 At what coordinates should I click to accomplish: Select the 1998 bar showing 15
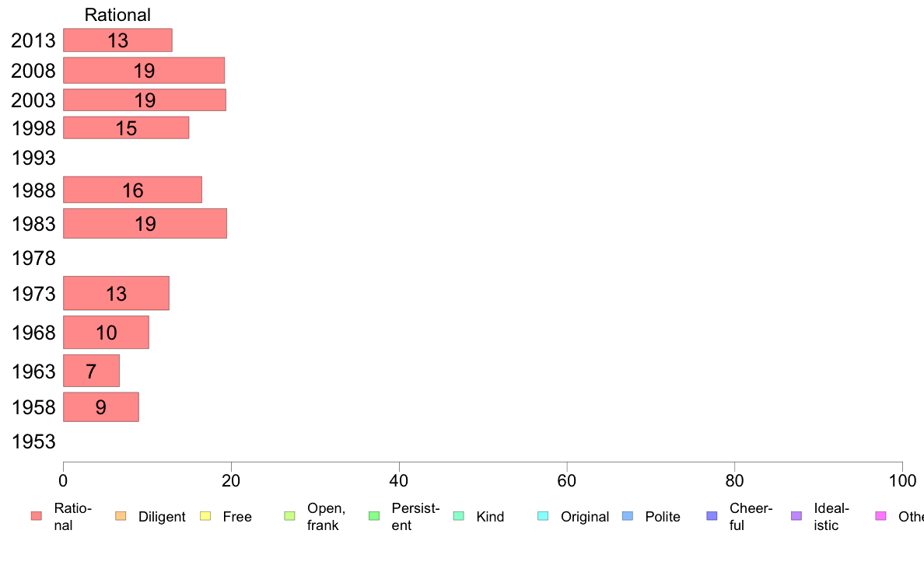pyautogui.click(x=126, y=127)
